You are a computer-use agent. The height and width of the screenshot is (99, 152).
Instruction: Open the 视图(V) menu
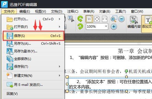coord(41,12)
